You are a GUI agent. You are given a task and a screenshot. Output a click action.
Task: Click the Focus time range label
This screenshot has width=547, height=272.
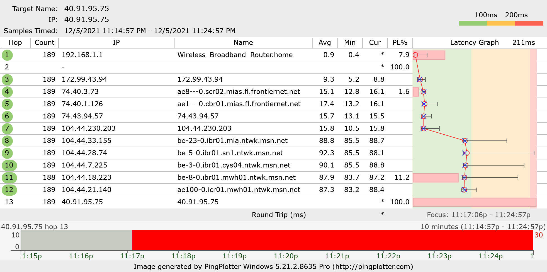(478, 215)
